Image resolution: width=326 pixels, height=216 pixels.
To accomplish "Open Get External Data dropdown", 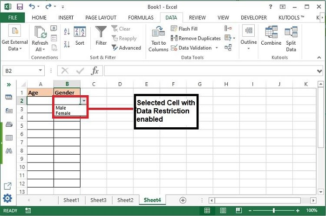I will coord(14,38).
